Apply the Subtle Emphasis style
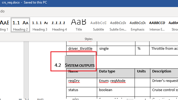 pyautogui.click(x=118, y=25)
